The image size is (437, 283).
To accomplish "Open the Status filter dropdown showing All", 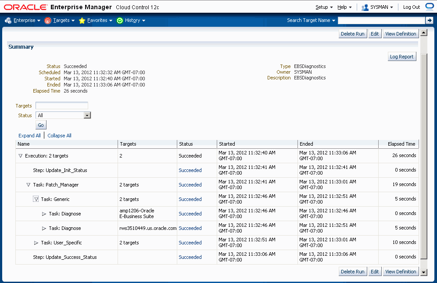I will point(63,115).
